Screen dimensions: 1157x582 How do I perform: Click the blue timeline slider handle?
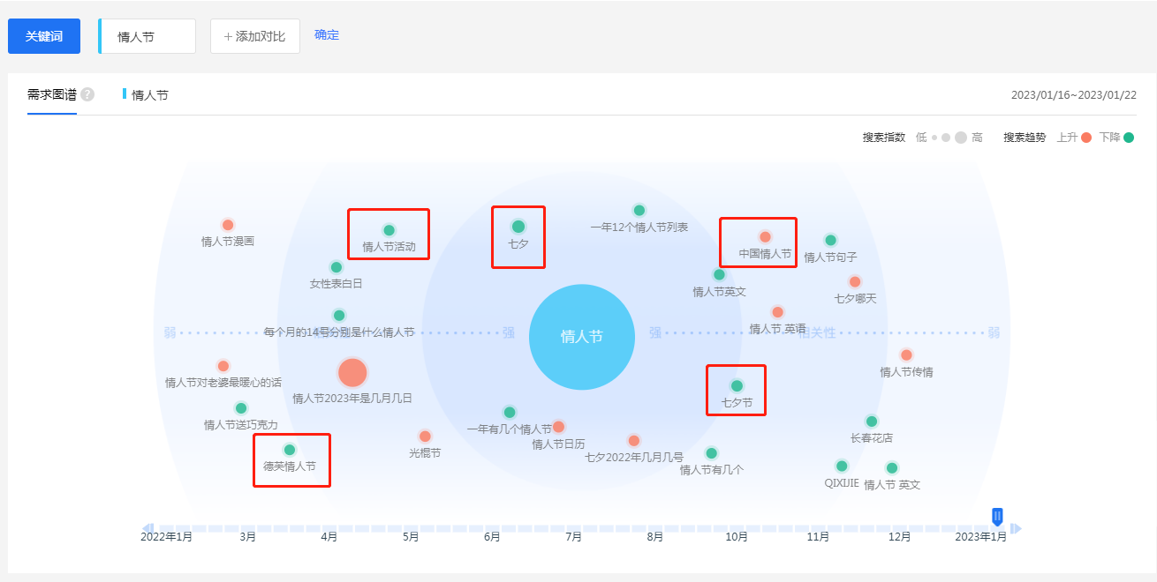[x=997, y=517]
